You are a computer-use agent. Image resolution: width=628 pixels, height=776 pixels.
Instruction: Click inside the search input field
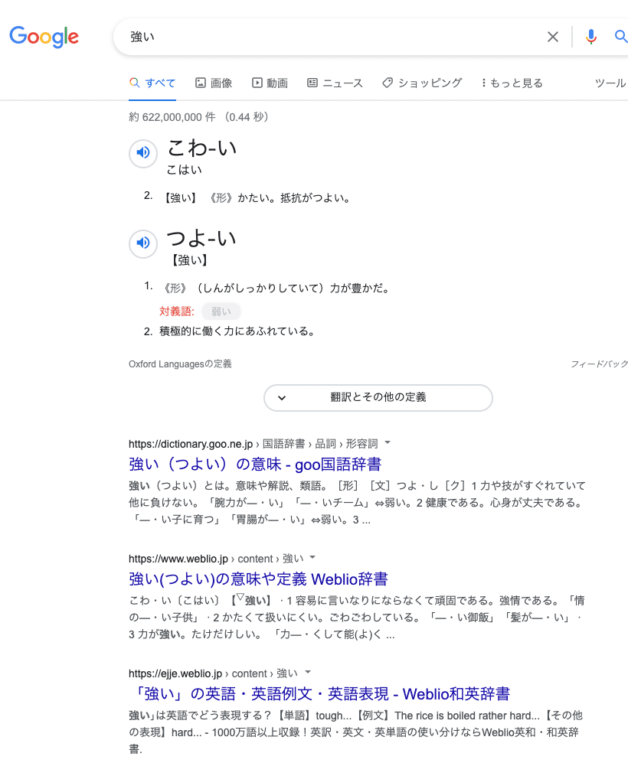pos(306,37)
